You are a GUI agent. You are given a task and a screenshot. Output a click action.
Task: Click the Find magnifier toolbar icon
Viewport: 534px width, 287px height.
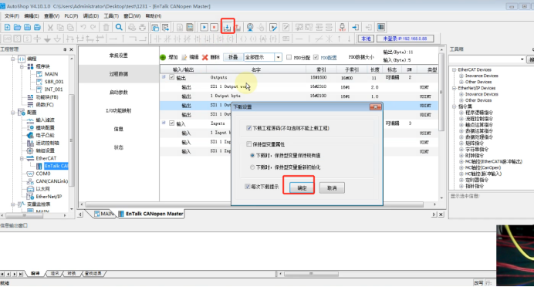119,27
